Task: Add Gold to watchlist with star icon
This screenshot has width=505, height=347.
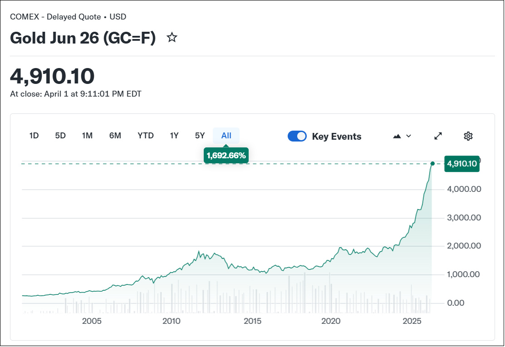Action: click(172, 38)
